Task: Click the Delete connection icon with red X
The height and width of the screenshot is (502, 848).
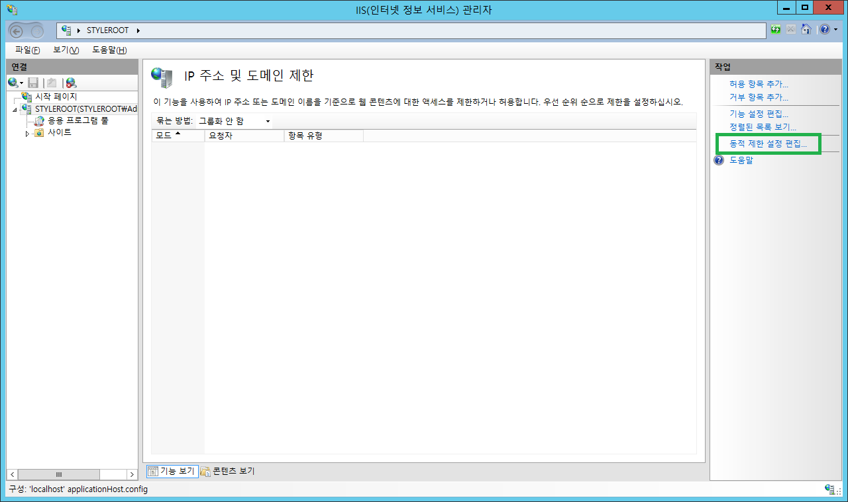Action: pos(71,83)
